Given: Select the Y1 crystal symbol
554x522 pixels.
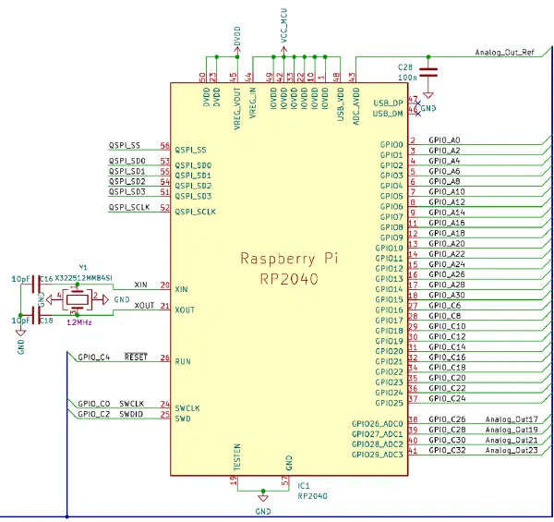Looking at the screenshot, I should pyautogui.click(x=78, y=300).
